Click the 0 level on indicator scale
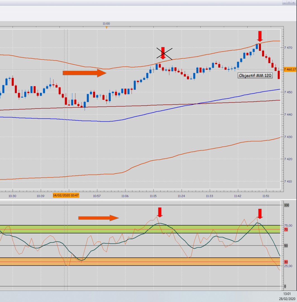Image resolution: width=297 pixels, height=302 pixels. (x=285, y=286)
